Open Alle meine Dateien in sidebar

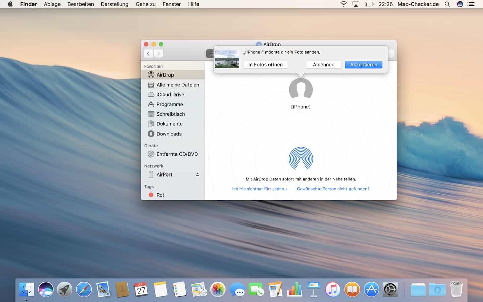pos(173,85)
